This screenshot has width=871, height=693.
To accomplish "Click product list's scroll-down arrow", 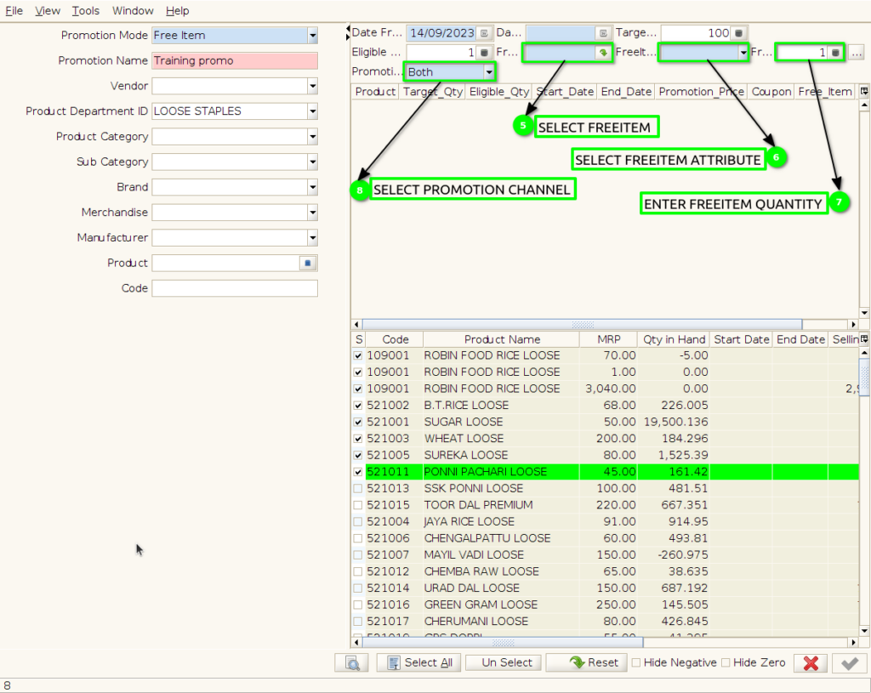I will coord(864,631).
